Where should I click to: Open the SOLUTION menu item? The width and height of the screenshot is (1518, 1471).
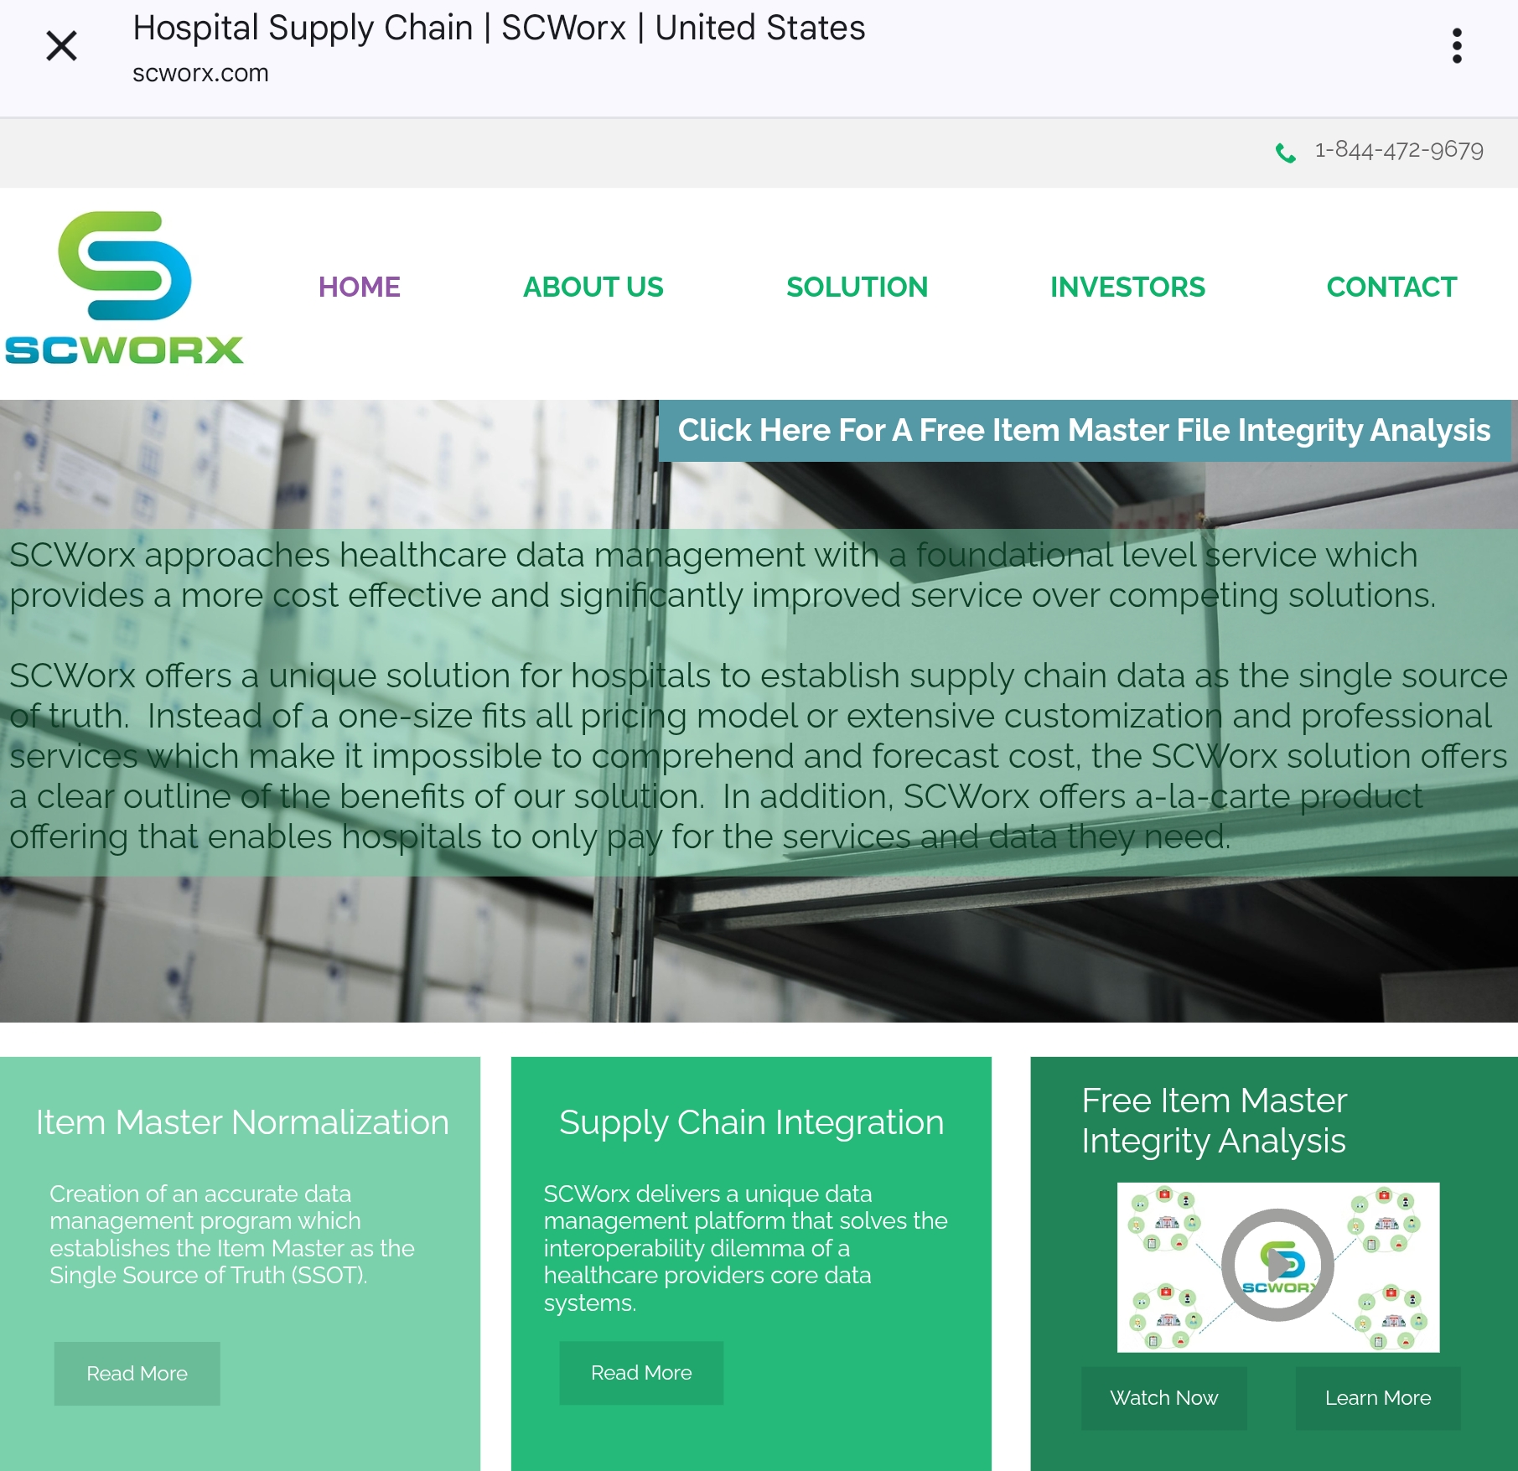[857, 287]
